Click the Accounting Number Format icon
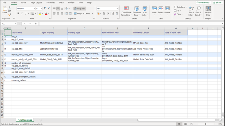225x126 pixels. click(98, 13)
